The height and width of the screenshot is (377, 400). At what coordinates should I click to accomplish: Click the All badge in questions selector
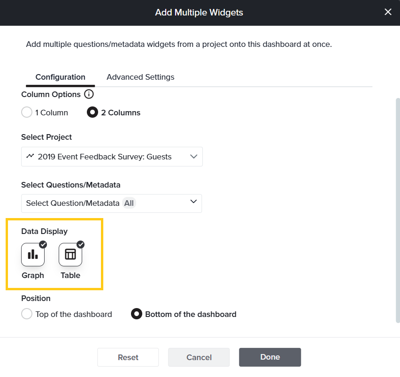click(129, 204)
